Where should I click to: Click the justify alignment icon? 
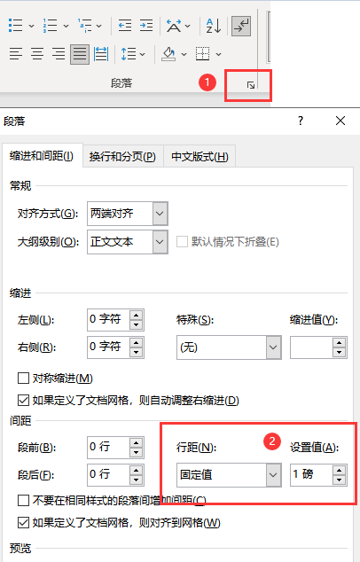pos(80,54)
